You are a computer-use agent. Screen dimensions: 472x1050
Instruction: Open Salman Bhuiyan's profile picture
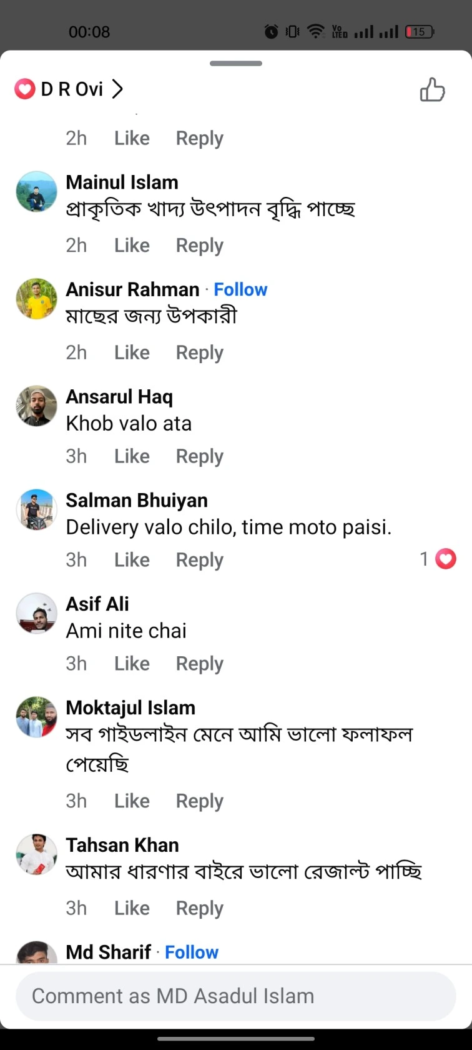coord(36,509)
